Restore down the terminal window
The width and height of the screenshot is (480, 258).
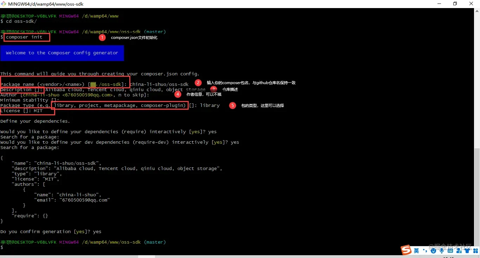455,4
